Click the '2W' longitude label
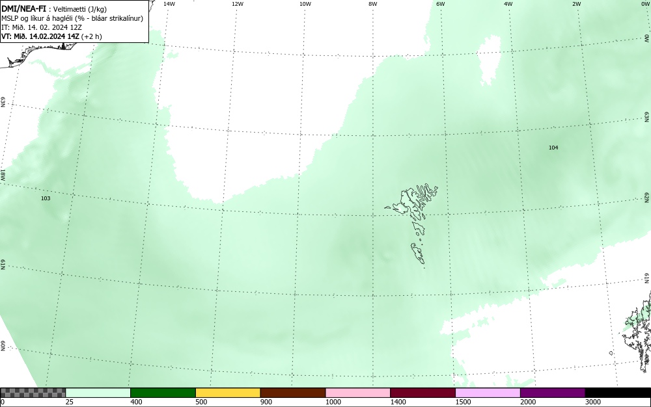Image resolution: width=651 pixels, height=407 pixels. coord(576,4)
